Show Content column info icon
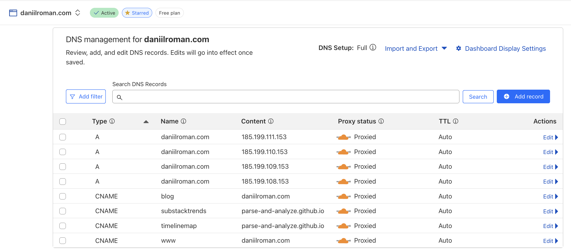The height and width of the screenshot is (252, 571). click(271, 121)
